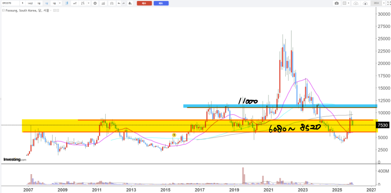Image resolution: width=391 pixels, height=193 pixels.
Task: Expand the chart type dropdown arrow
Action: [88, 3]
